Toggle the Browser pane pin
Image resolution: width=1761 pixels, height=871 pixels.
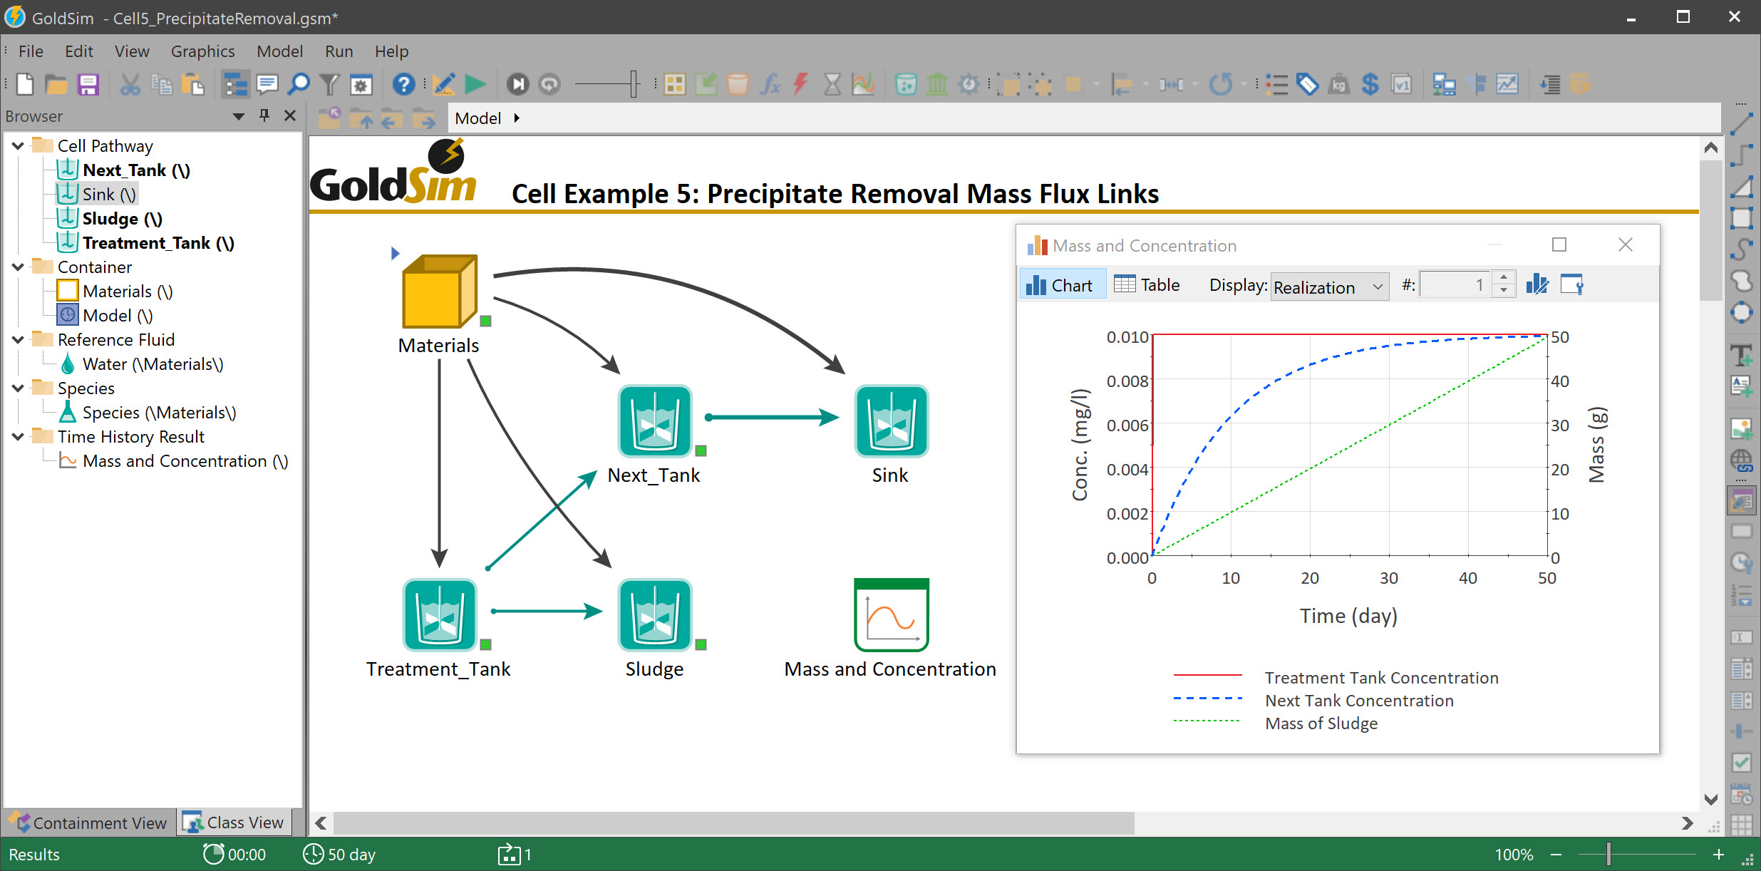tap(264, 115)
